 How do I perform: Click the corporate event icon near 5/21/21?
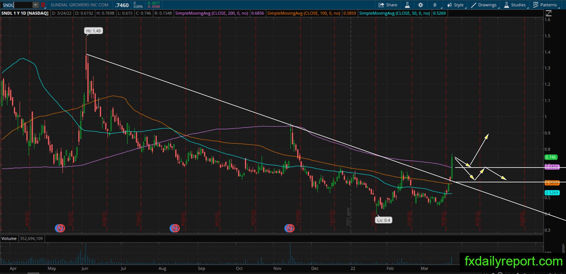click(x=60, y=228)
